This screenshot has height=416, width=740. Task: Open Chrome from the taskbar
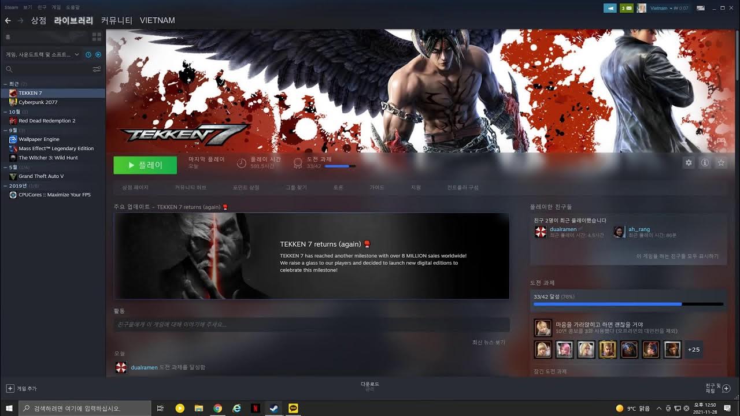[x=217, y=408]
